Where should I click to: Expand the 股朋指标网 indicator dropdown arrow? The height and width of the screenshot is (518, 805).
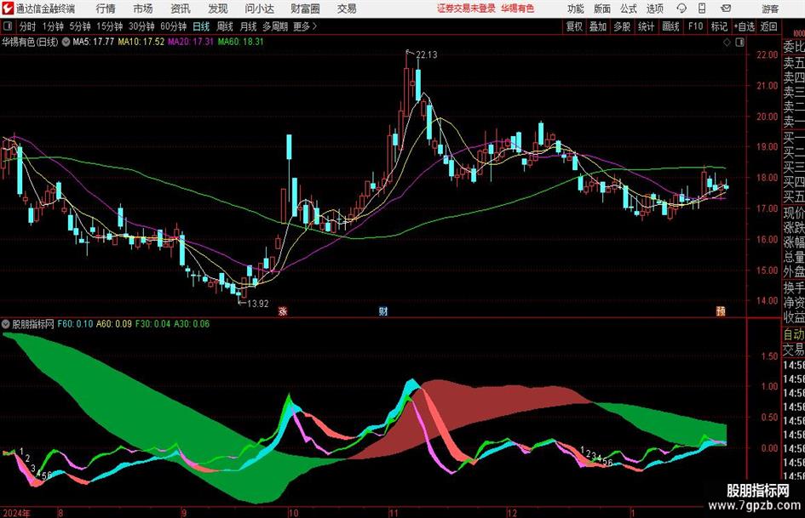[x=6, y=324]
